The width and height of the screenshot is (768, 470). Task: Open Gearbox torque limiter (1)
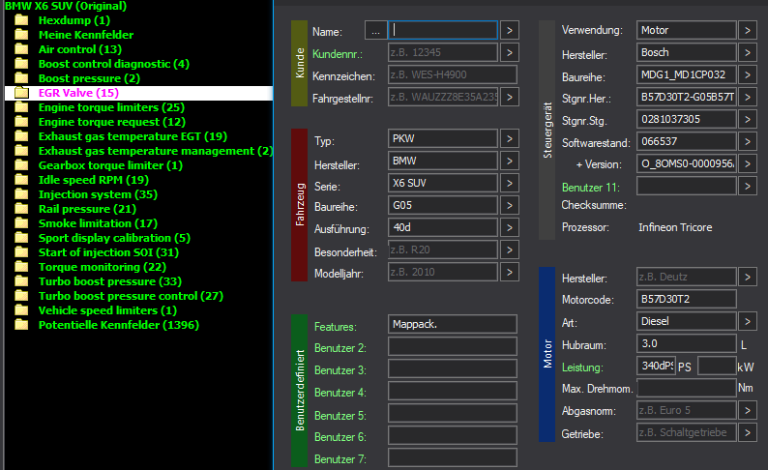pyautogui.click(x=110, y=165)
